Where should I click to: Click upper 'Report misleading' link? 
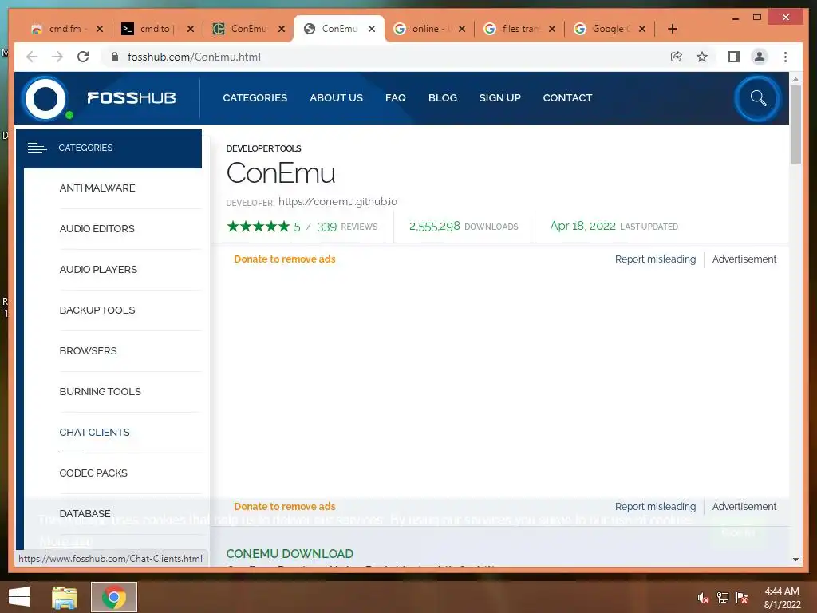pos(655,259)
